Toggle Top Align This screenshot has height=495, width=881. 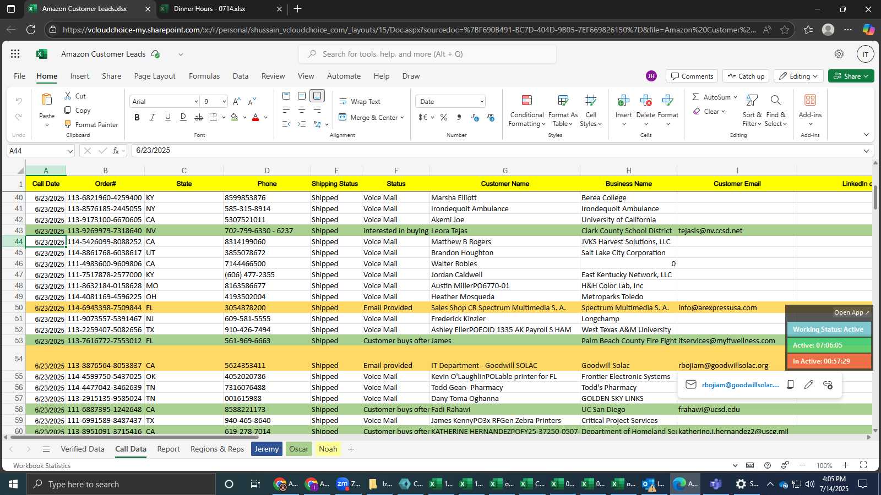coord(286,96)
